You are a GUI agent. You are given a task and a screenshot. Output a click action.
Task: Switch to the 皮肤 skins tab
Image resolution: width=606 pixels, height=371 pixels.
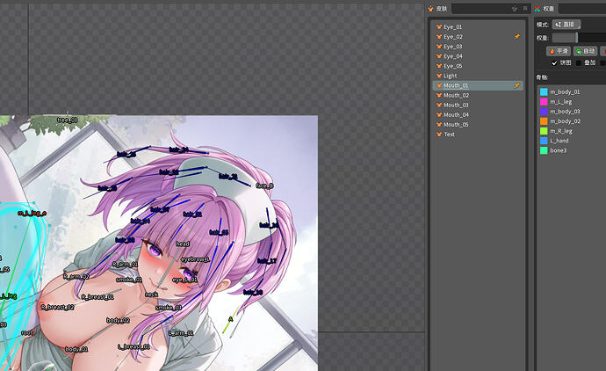tap(437, 9)
